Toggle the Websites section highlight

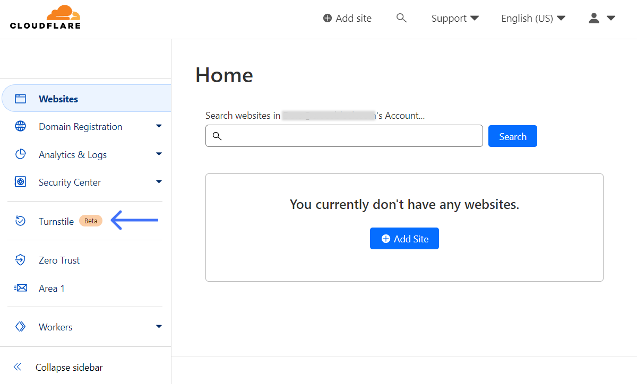click(58, 98)
